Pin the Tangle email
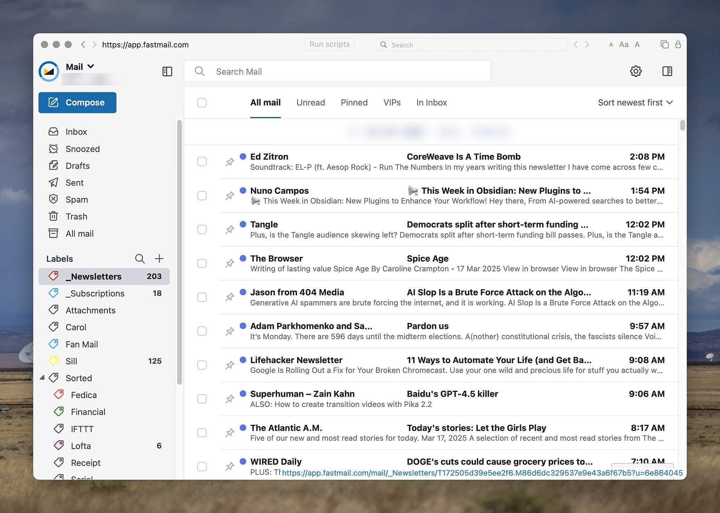The image size is (720, 513). 230,229
